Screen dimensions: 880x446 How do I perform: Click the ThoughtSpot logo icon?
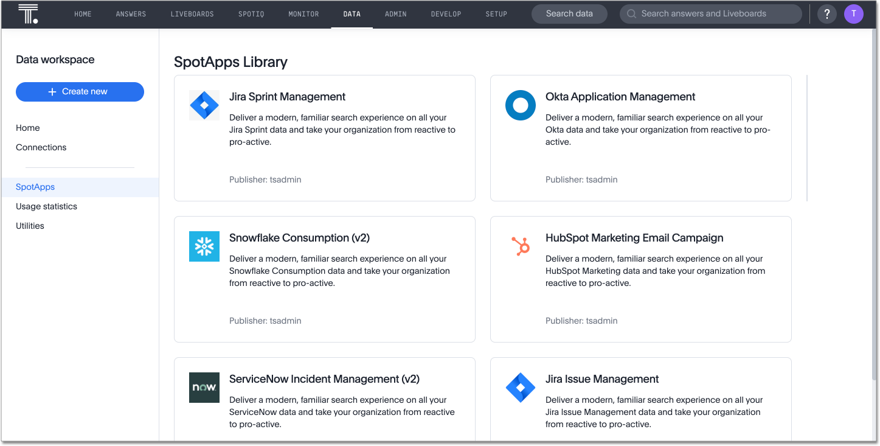click(28, 13)
